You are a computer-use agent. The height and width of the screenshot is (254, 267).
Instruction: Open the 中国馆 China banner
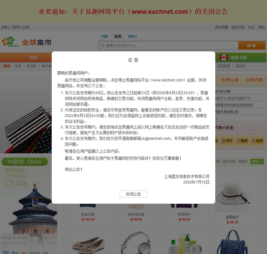25,162
